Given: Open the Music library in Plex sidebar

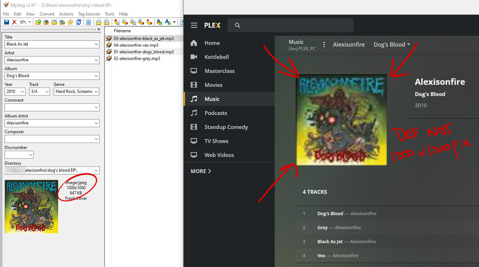Looking at the screenshot, I should pos(229,99).
